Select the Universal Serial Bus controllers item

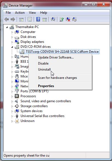click(x=42, y=116)
